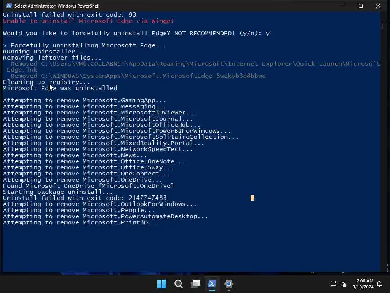The image size is (390, 293).
Task: Click the network status tray icon
Action: (334, 284)
